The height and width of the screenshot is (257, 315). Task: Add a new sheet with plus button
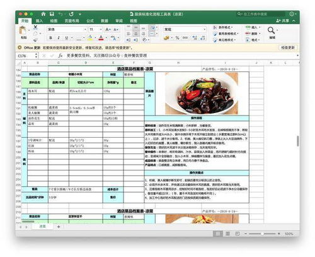(x=59, y=227)
